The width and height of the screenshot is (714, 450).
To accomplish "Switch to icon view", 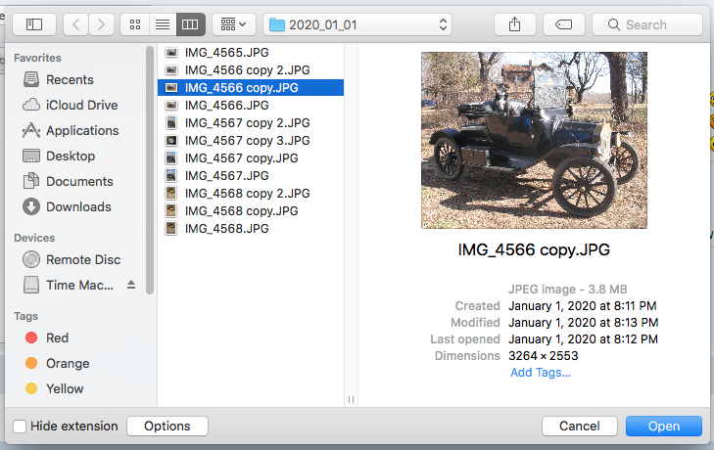I will (x=134, y=24).
